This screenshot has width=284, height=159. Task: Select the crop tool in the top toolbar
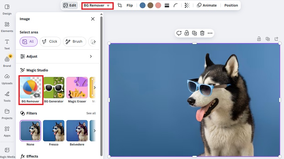point(120,6)
